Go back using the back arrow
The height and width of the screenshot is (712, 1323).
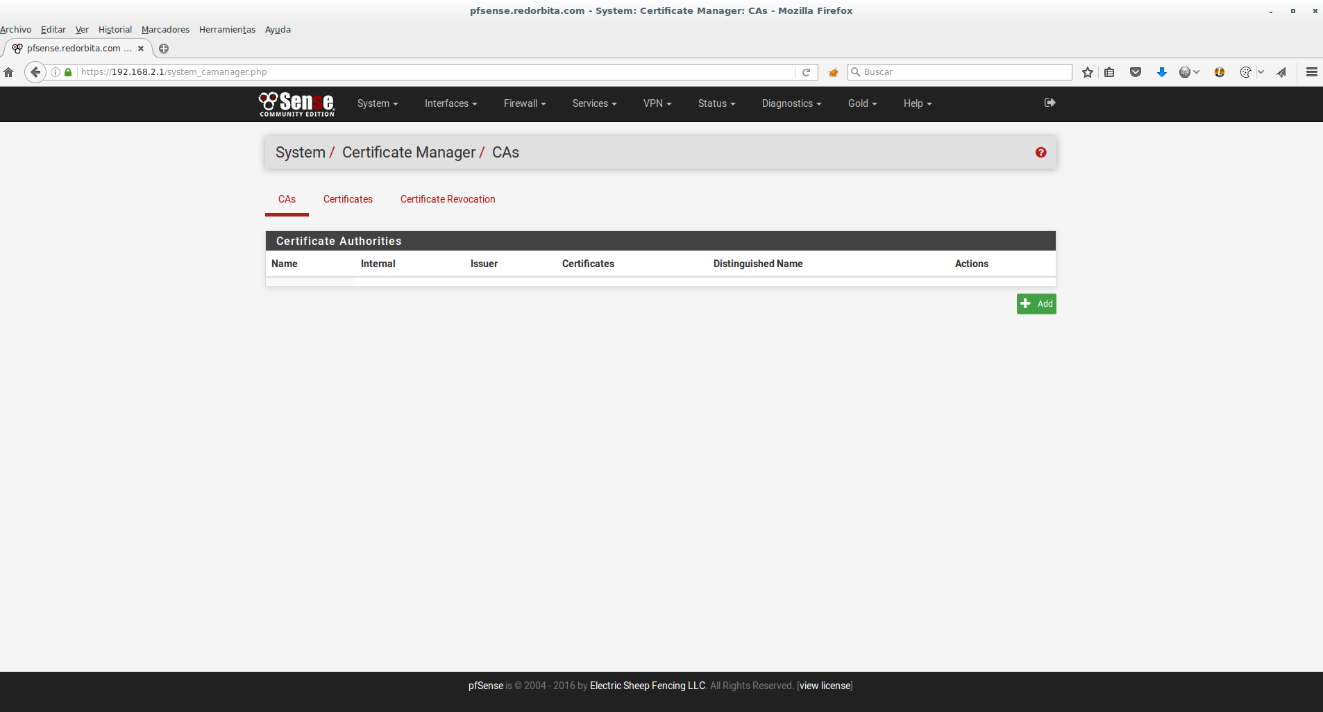(35, 72)
